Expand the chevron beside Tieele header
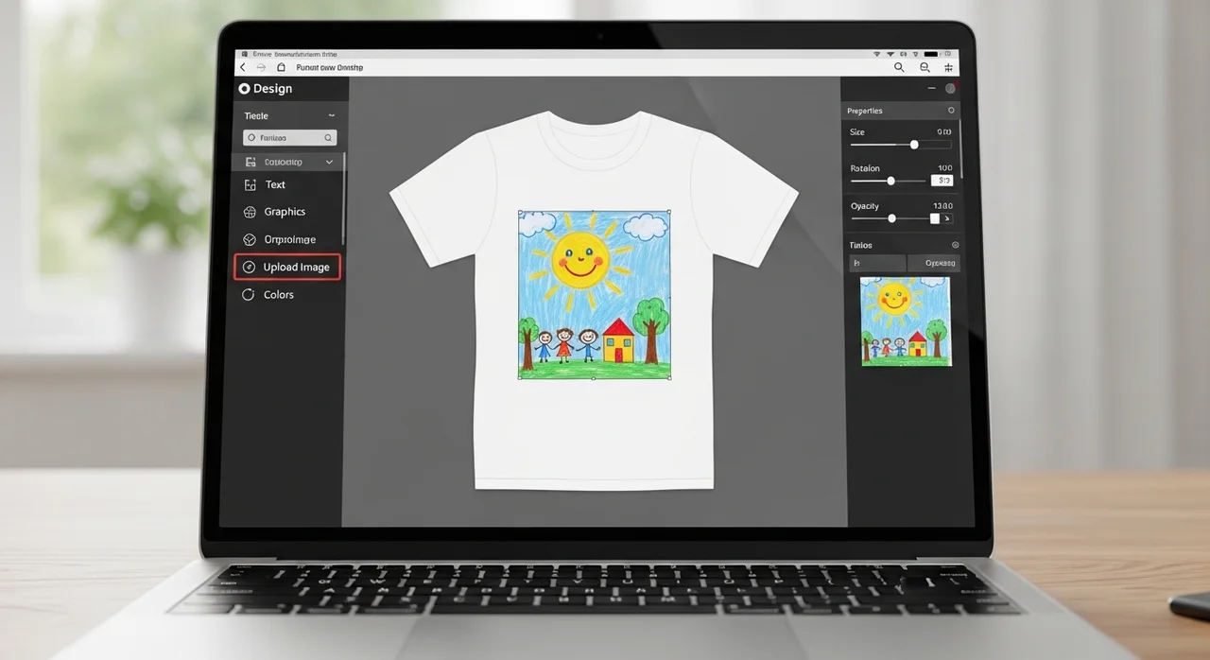This screenshot has width=1210, height=660. pyautogui.click(x=331, y=115)
